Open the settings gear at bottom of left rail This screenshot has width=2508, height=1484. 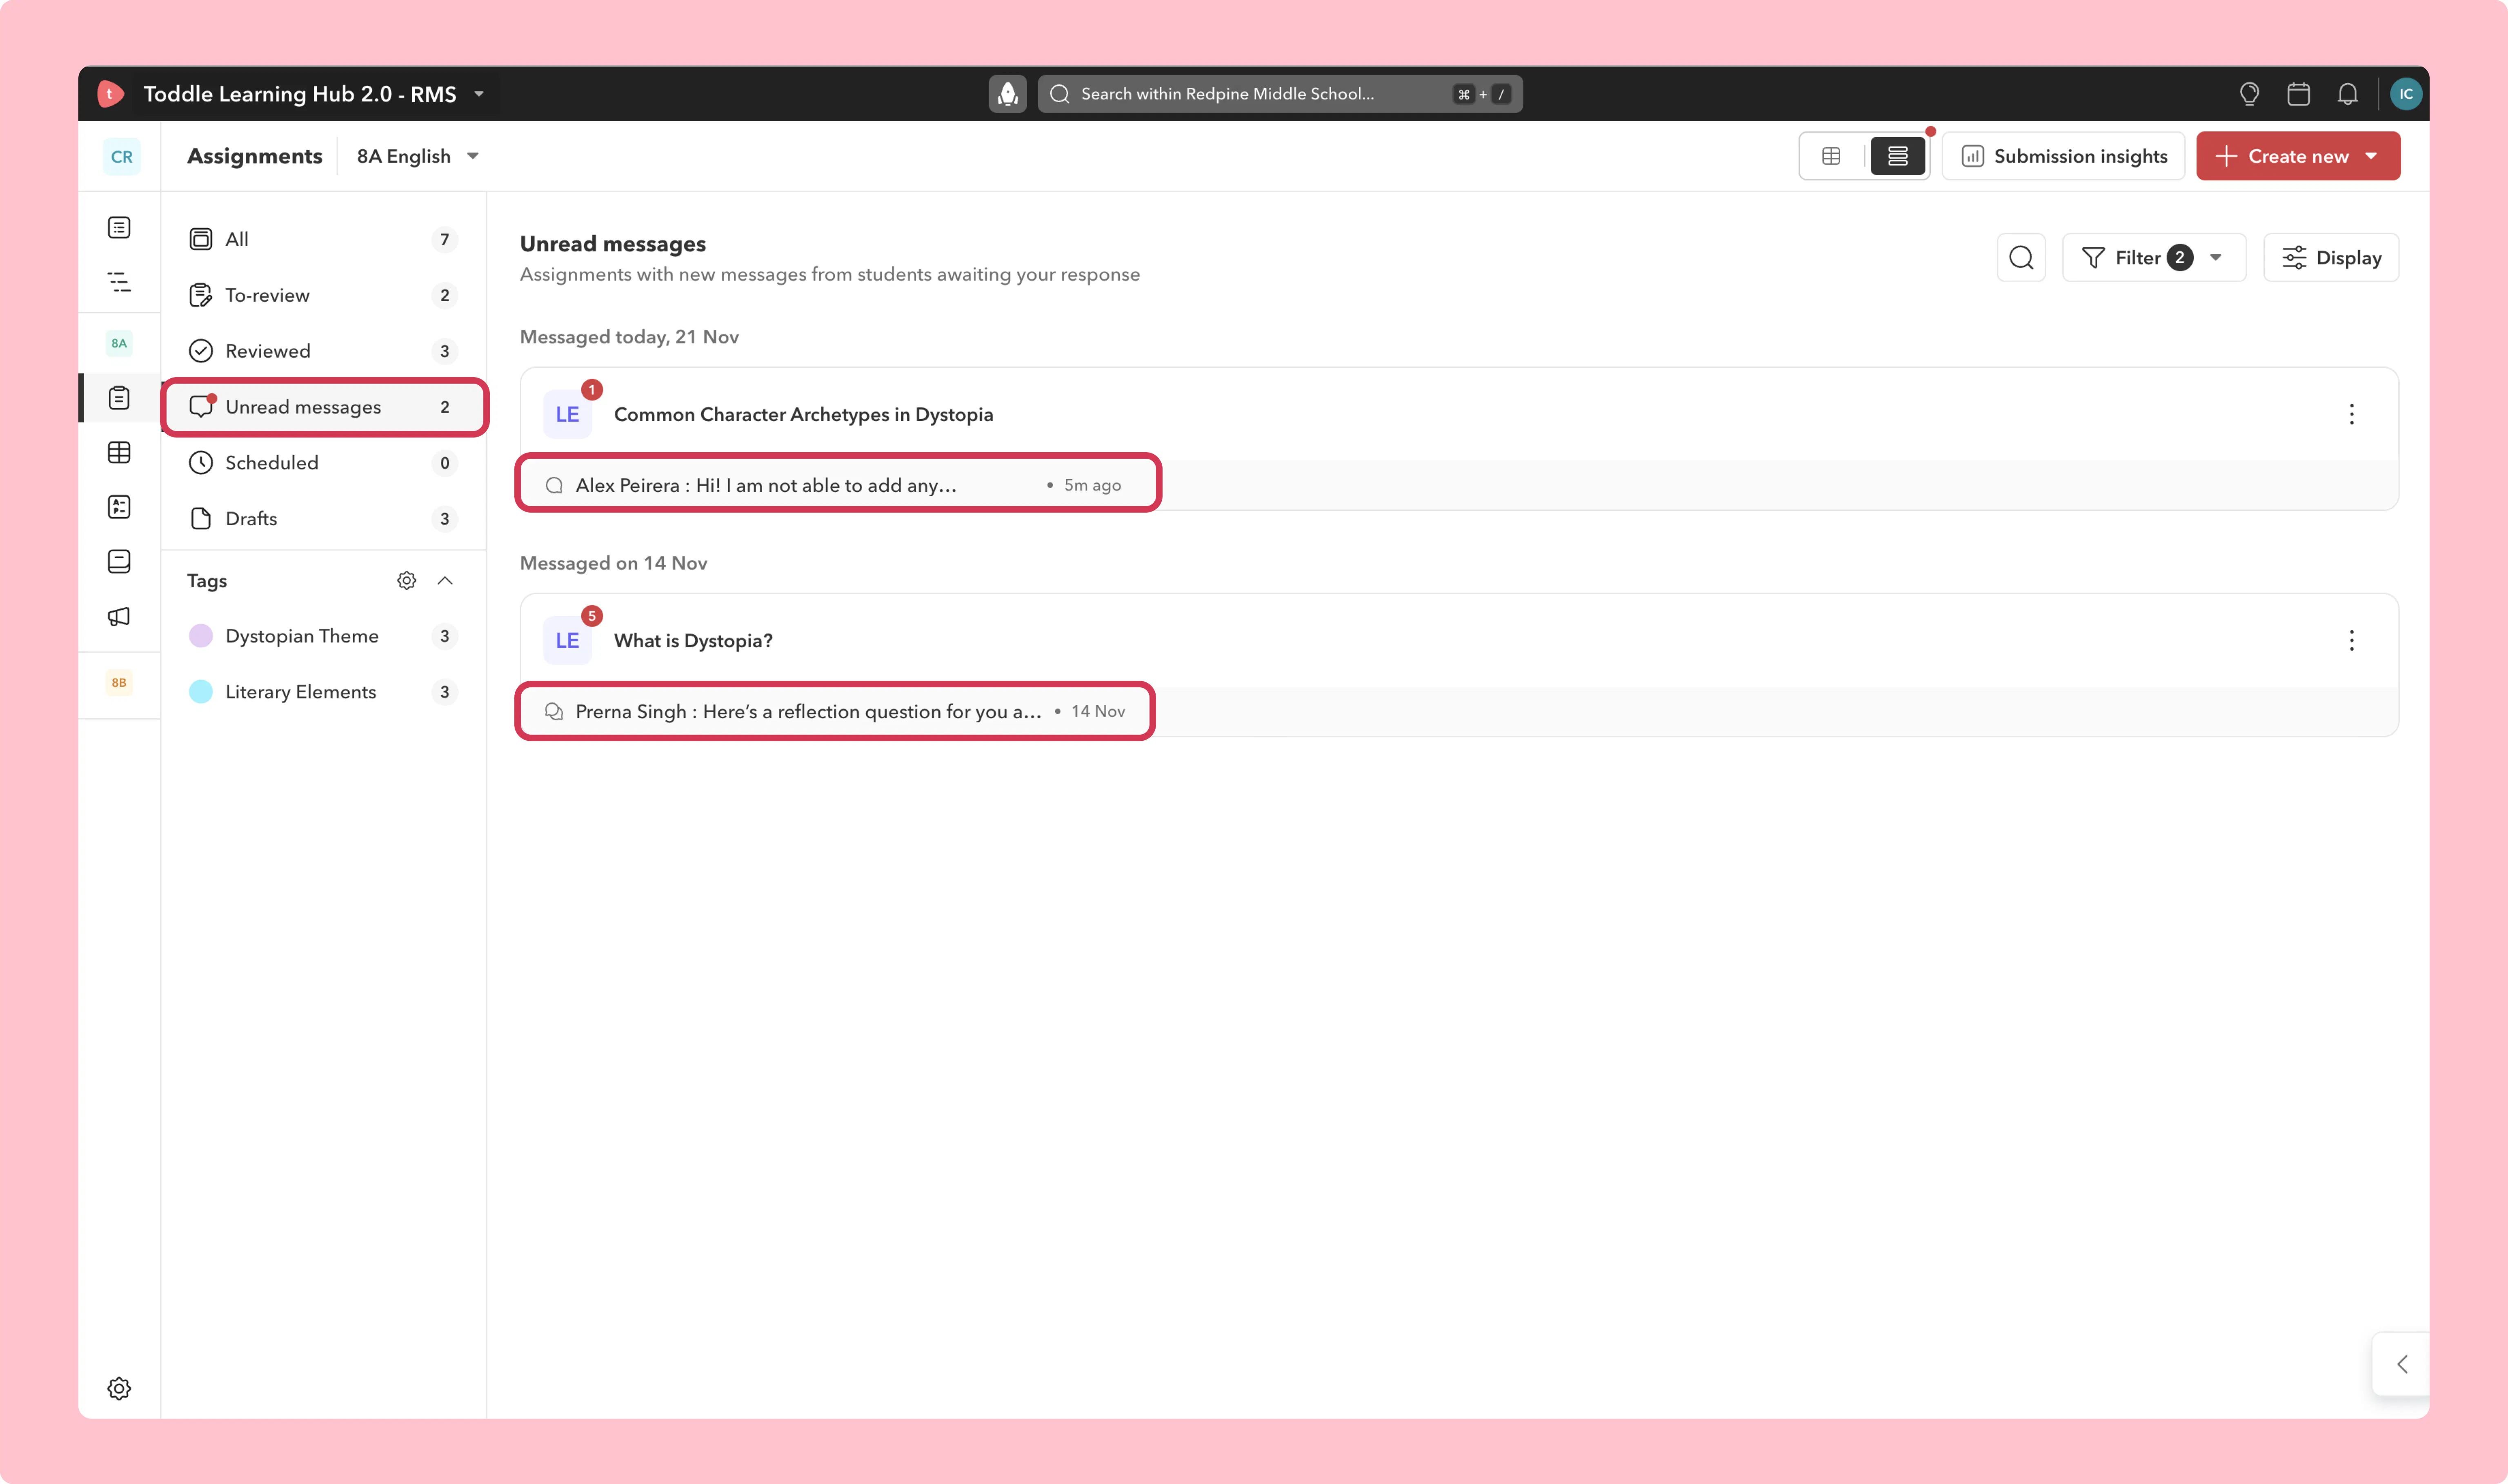(119, 1388)
